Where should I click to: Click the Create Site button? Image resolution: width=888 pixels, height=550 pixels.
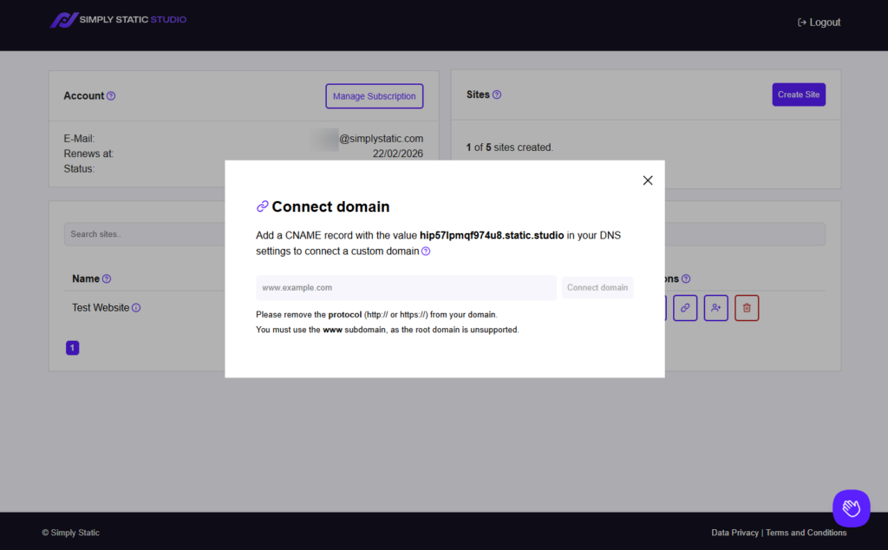click(x=799, y=95)
